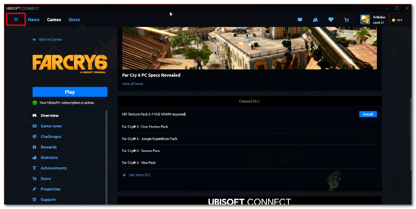Click the Far Cry 6 news banner image

coord(249,48)
